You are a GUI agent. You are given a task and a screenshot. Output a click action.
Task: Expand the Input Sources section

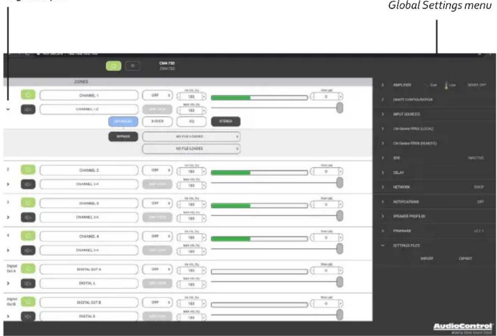click(x=383, y=114)
